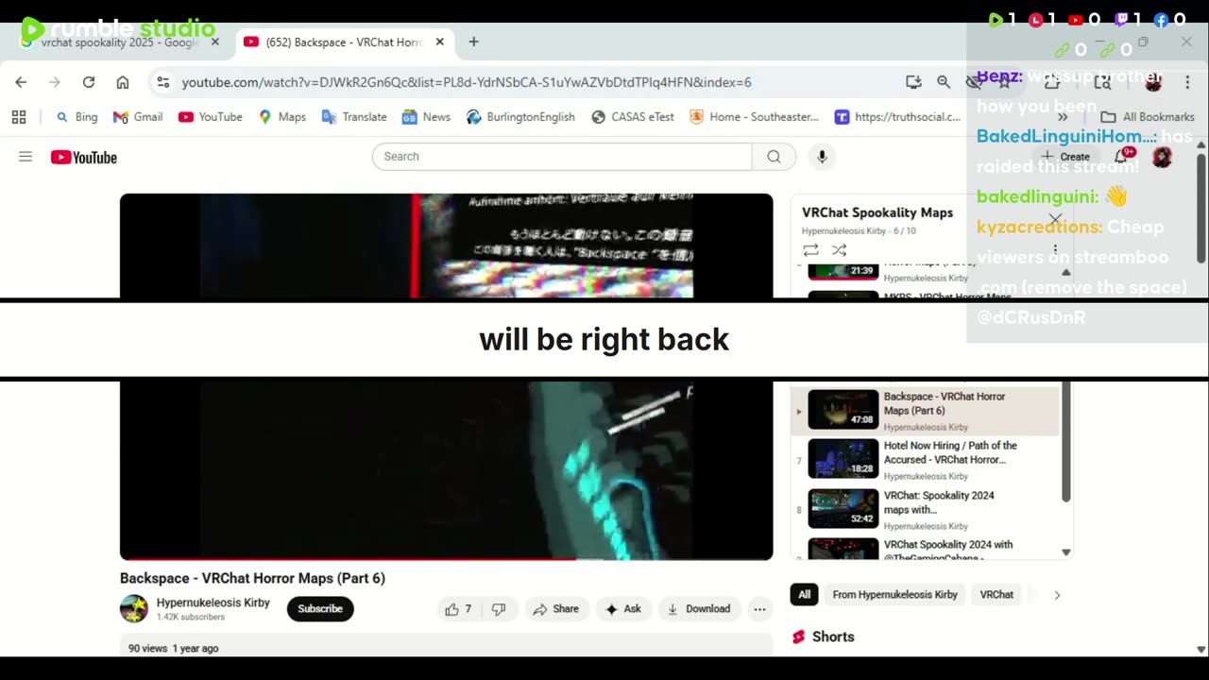
Task: Dislike the video
Action: click(499, 609)
